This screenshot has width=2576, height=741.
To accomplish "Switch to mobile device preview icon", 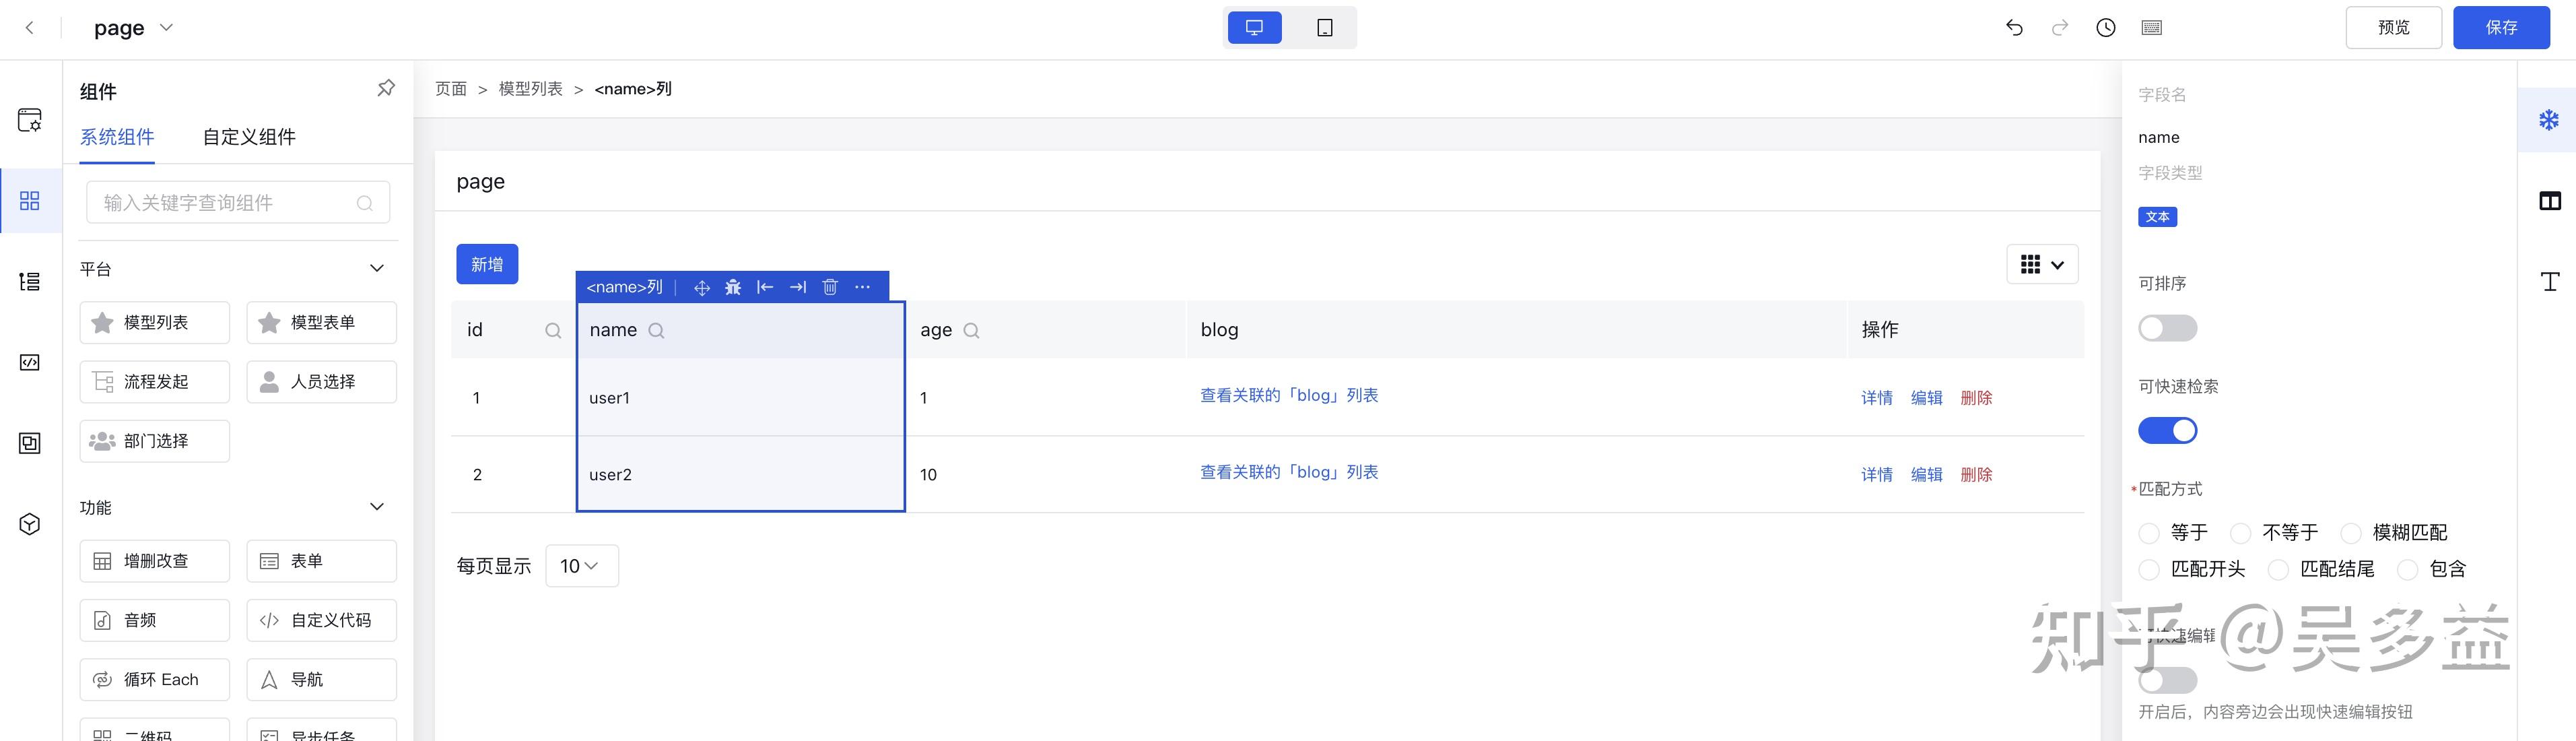I will click(1324, 28).
